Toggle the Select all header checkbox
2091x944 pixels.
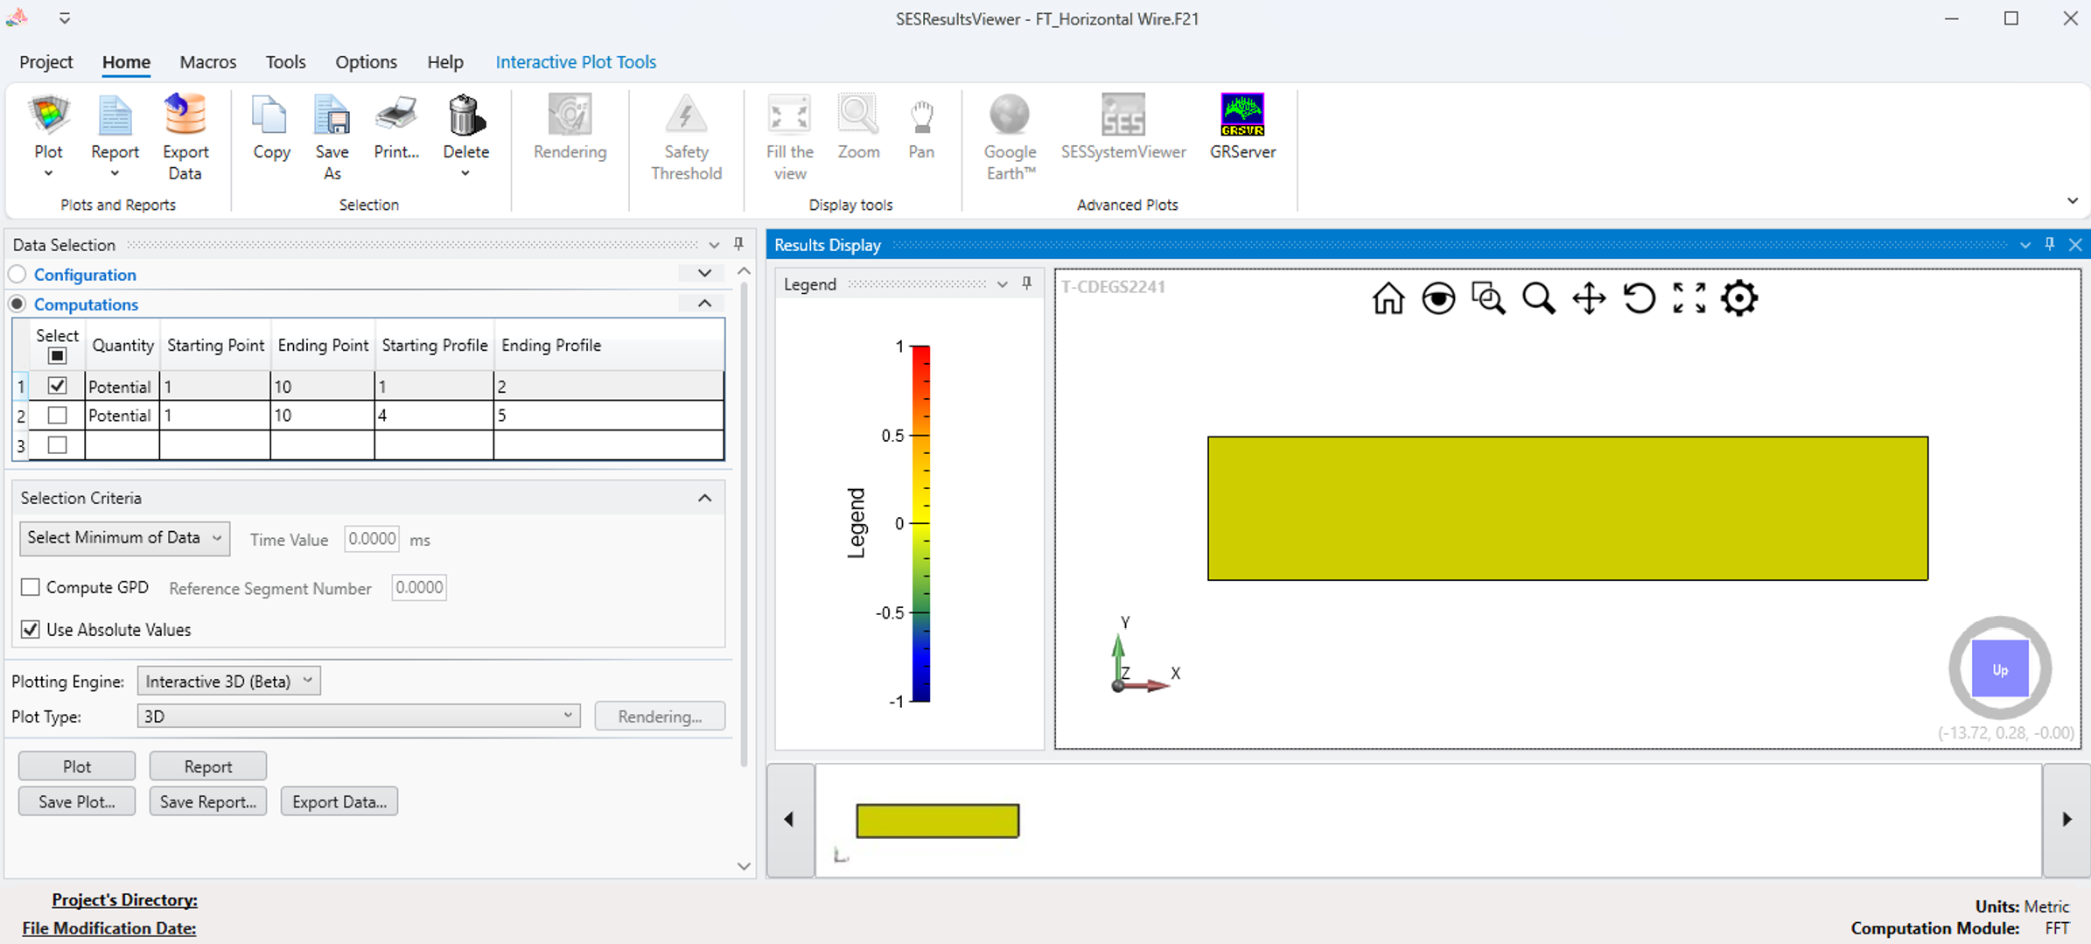pos(57,355)
